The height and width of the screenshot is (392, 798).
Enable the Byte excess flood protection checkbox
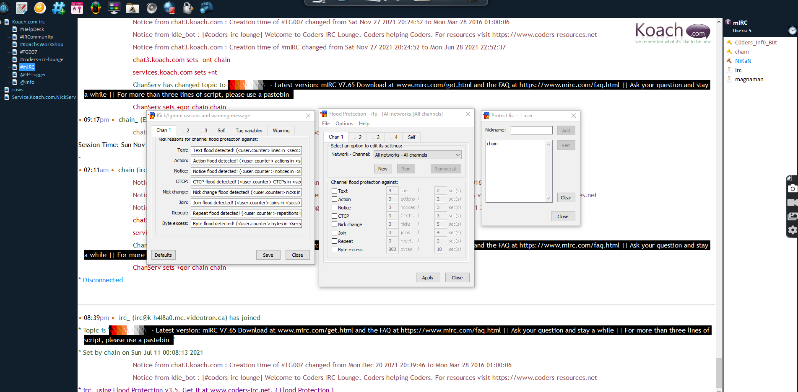334,249
